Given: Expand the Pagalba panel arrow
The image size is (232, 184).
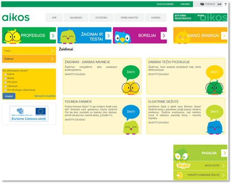Looking at the screenshot, I should click(224, 153).
